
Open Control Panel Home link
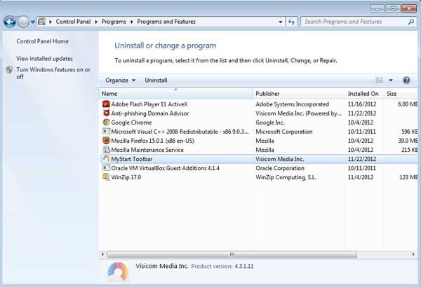click(x=42, y=41)
